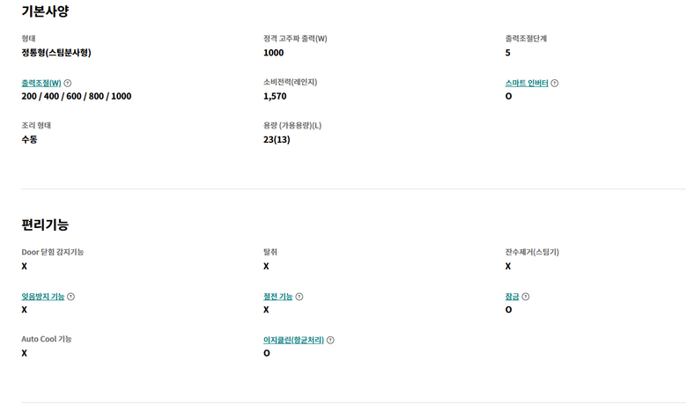Click the info icon beside 출력조절(W)
The height and width of the screenshot is (405, 686).
pos(68,83)
